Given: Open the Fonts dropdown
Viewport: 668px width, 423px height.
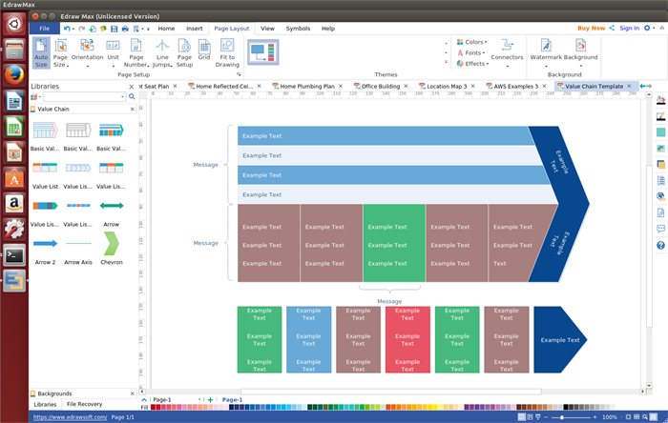Looking at the screenshot, I should (472, 53).
